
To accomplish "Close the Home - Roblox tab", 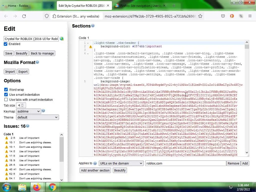I will (x=51, y=5).
